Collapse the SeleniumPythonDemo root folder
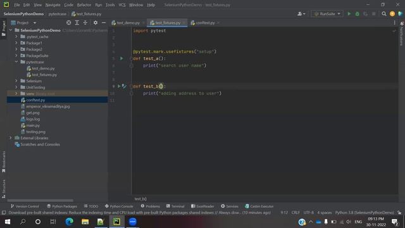 [x=11, y=30]
